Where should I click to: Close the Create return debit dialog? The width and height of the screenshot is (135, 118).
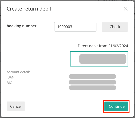[x=126, y=9]
